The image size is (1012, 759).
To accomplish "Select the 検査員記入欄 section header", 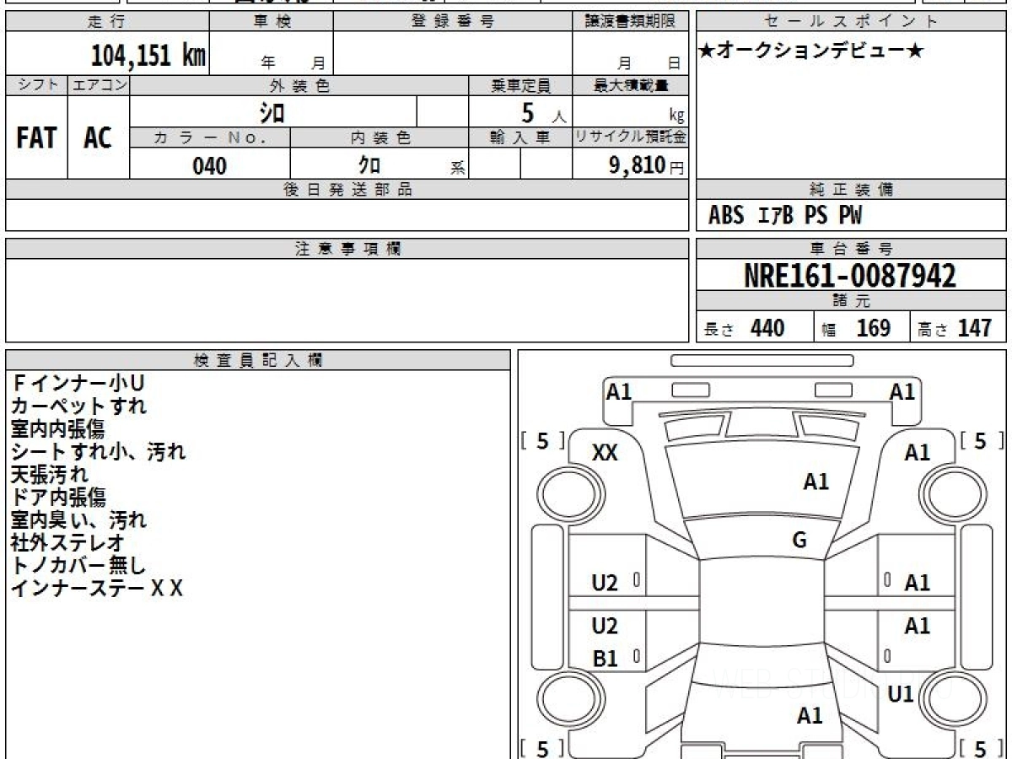I will pos(258,360).
